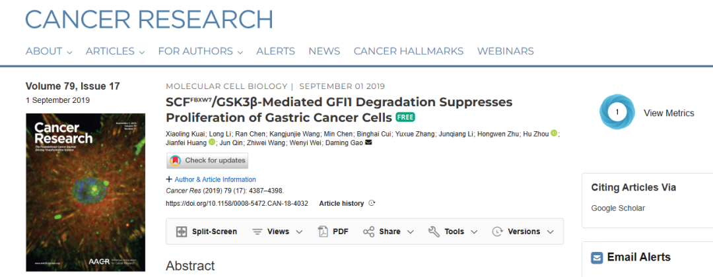Click Hu Zhou's ORCID icon
This screenshot has width=713, height=277.
click(553, 133)
